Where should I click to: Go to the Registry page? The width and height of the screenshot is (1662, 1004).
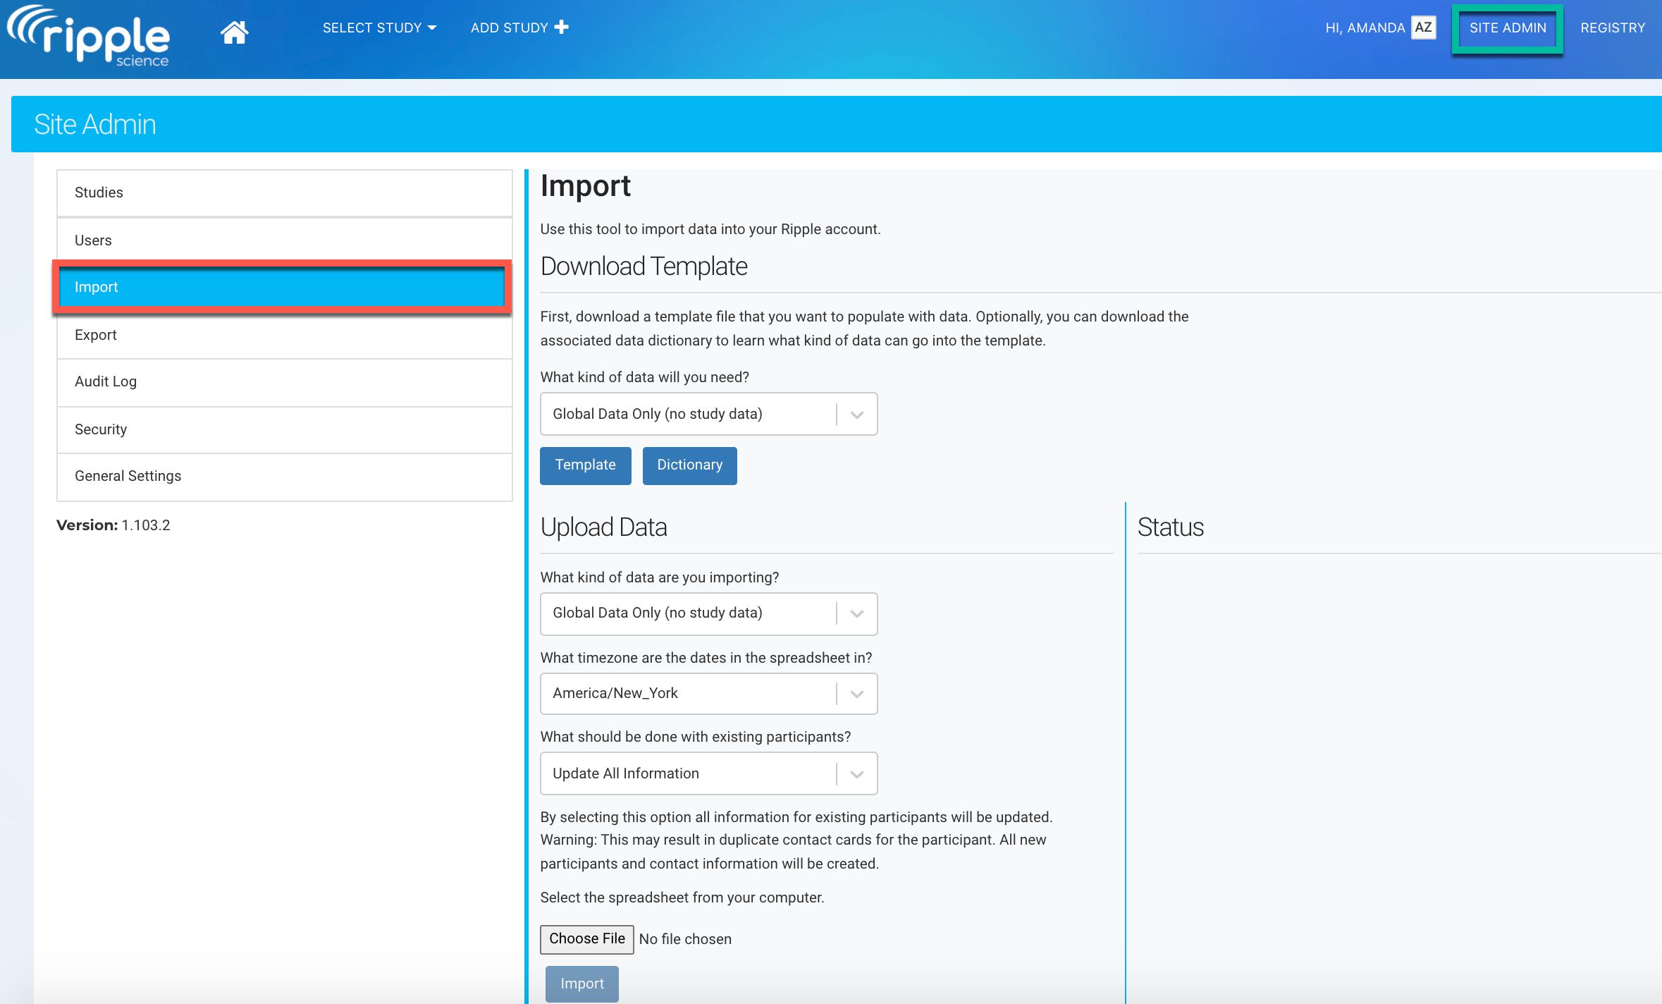coord(1612,27)
